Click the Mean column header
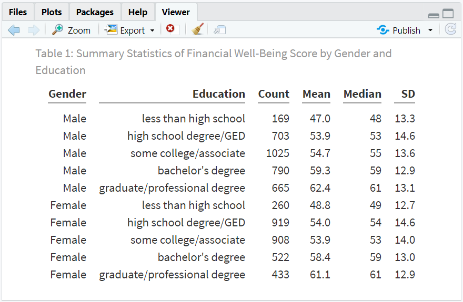 pyautogui.click(x=316, y=93)
